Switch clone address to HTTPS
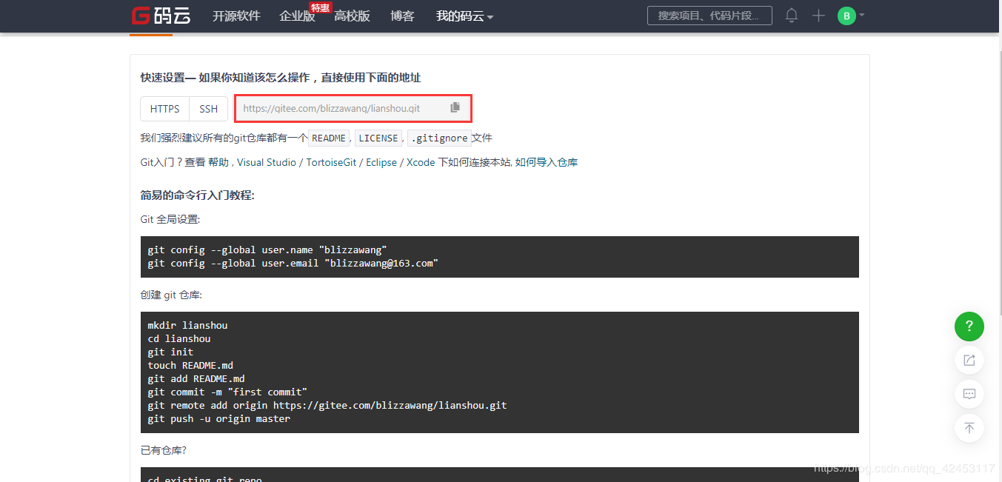 (x=165, y=109)
